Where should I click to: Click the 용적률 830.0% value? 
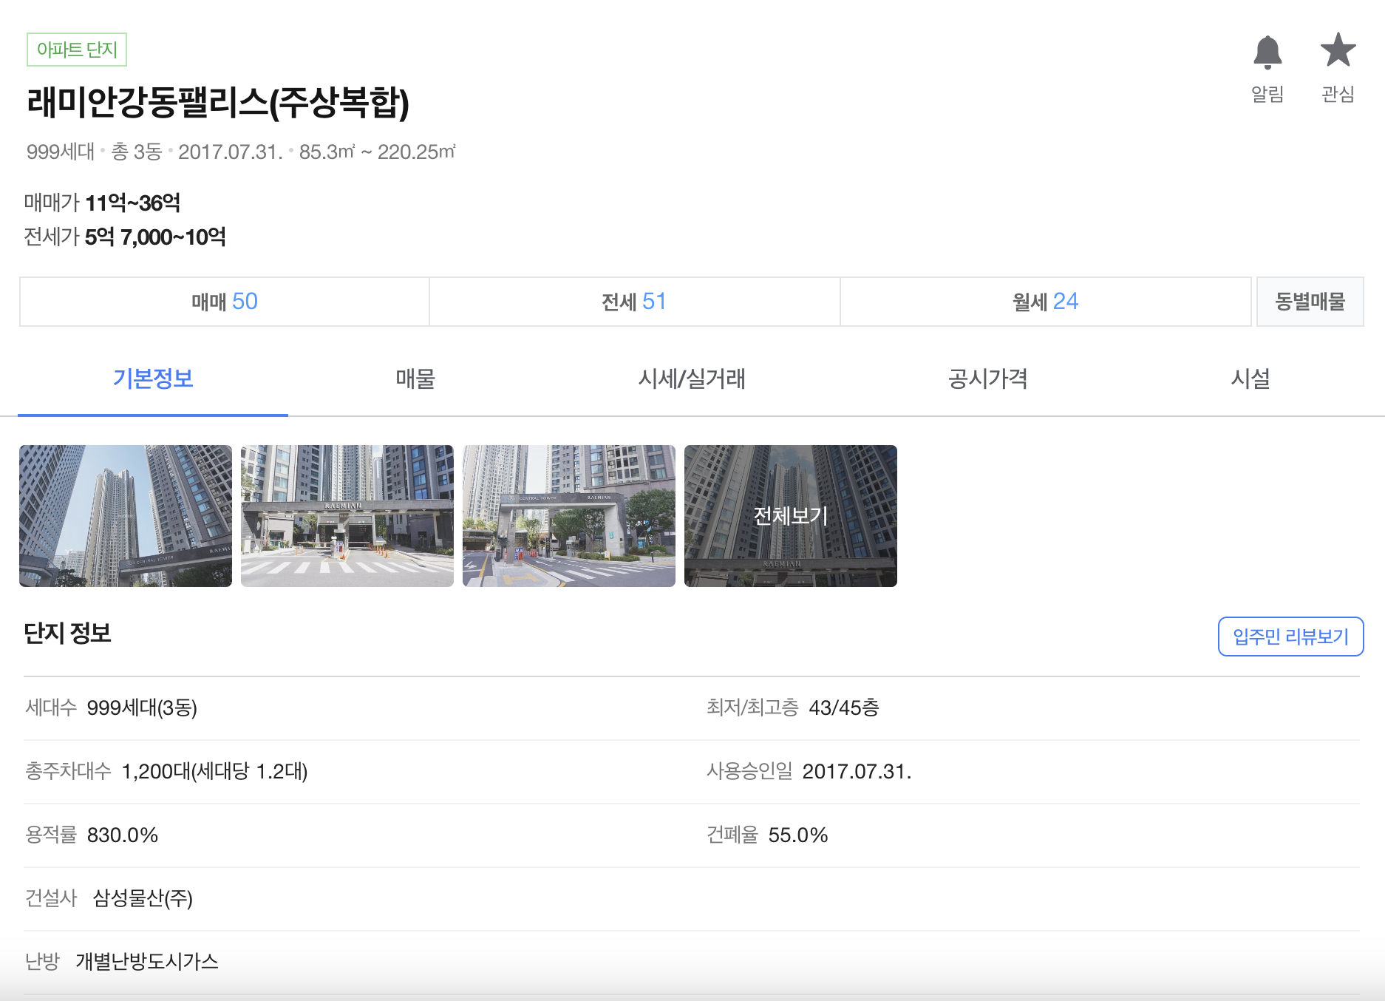(x=123, y=835)
